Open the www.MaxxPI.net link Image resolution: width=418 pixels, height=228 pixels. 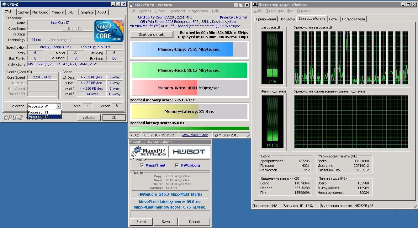click(x=195, y=135)
